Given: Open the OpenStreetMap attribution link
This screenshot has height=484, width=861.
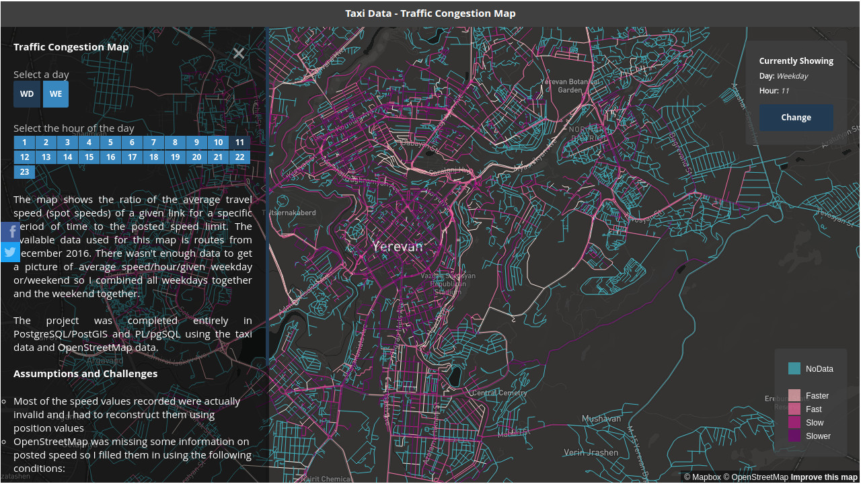Looking at the screenshot, I should point(755,477).
